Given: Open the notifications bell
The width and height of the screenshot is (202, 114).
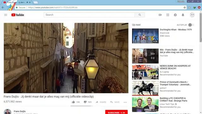Looking at the screenshot, I should (x=183, y=15).
